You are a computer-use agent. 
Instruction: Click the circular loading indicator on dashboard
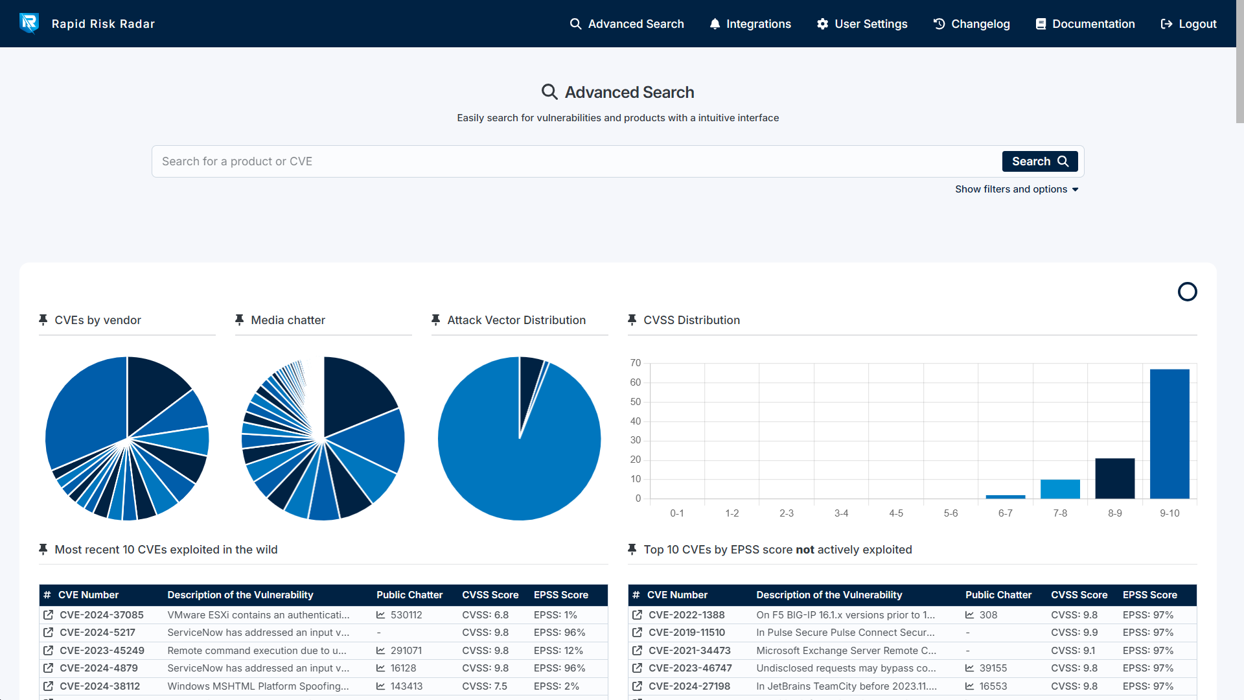coord(1187,292)
